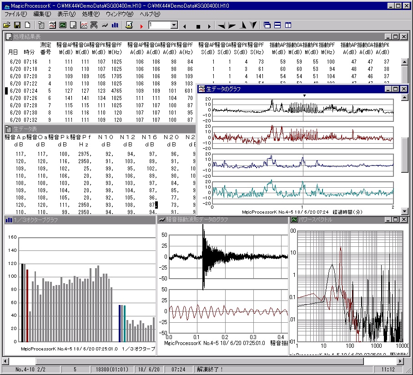
Task: Open the 処理(P) menu
Action: click(x=91, y=14)
